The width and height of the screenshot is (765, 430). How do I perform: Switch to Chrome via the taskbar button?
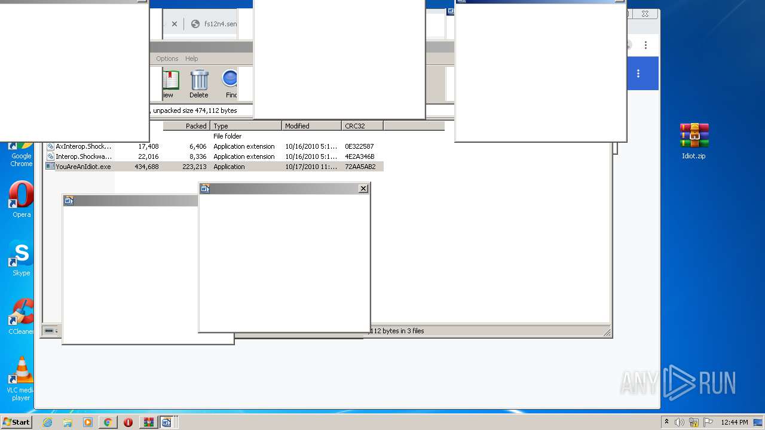click(x=108, y=422)
